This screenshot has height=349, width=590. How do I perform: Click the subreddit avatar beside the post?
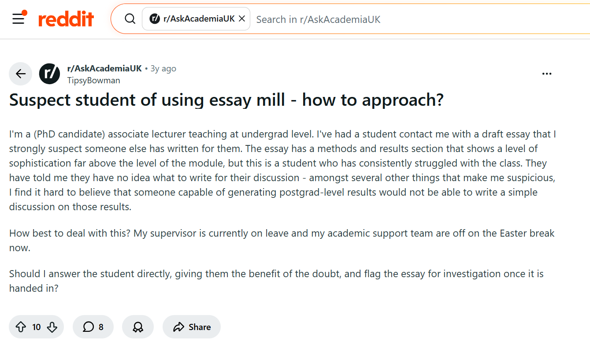tap(49, 74)
